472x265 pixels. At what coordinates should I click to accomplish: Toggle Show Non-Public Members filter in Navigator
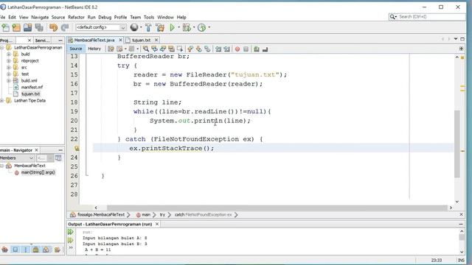point(36,250)
